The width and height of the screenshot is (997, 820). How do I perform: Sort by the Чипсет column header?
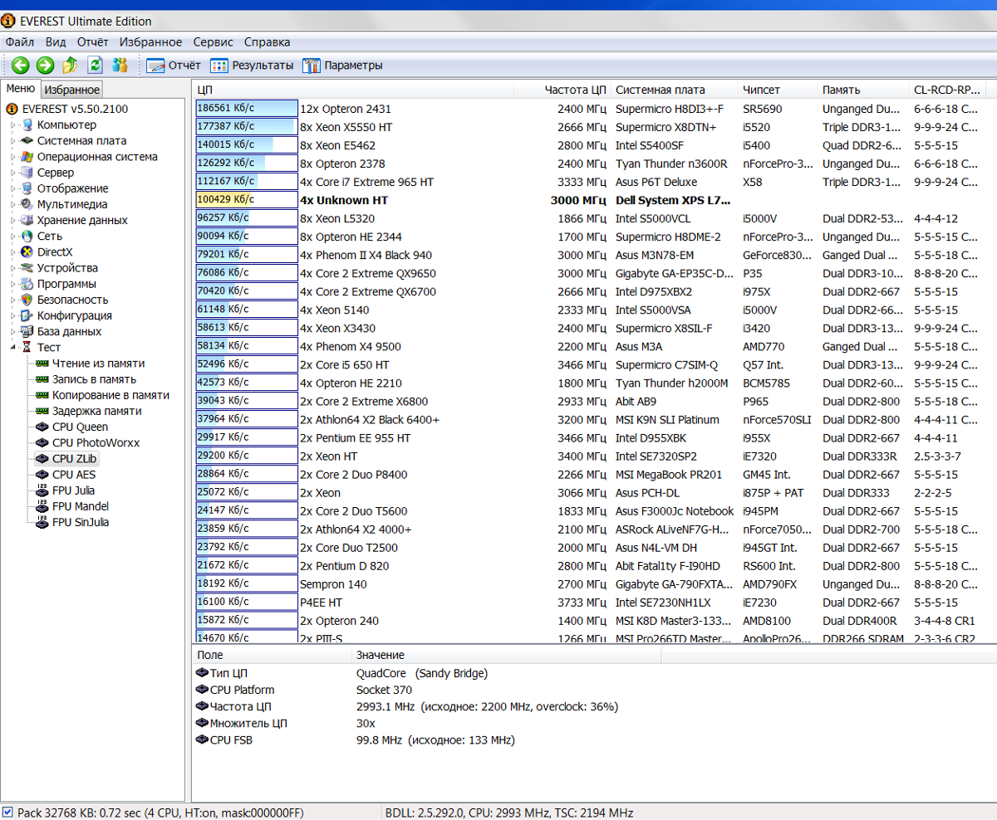coord(778,90)
